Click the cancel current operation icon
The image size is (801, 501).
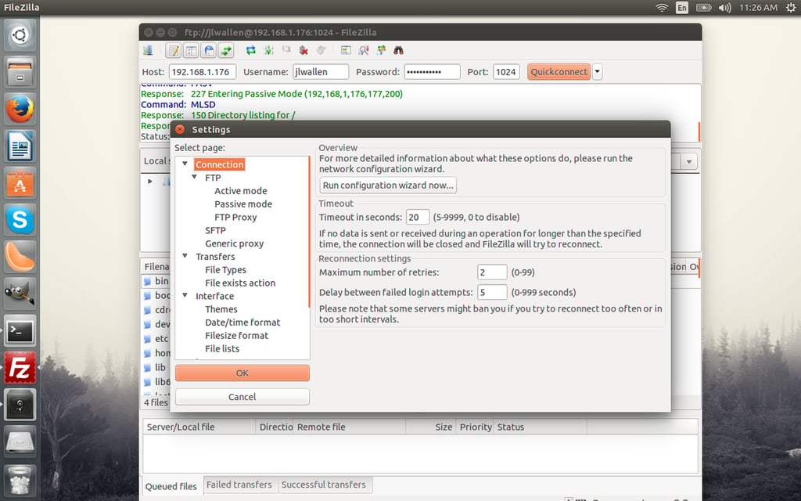point(286,50)
